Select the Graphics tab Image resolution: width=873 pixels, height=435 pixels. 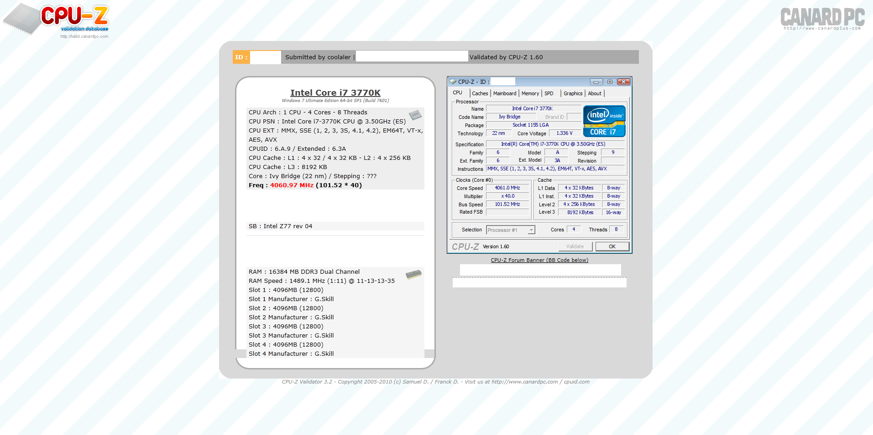(573, 93)
